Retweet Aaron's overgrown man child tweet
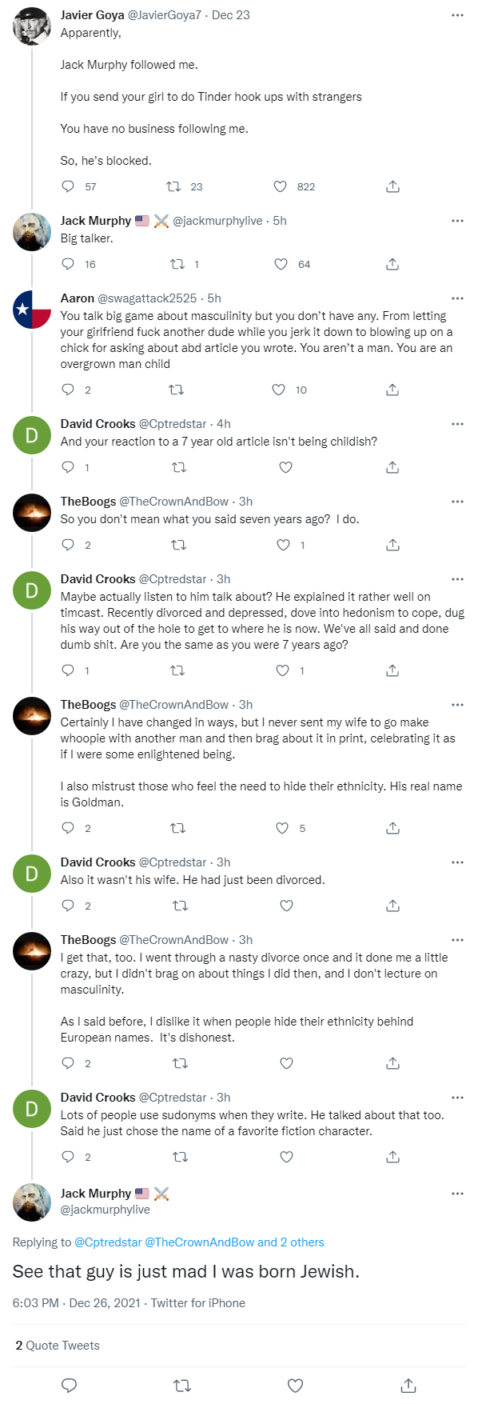The height and width of the screenshot is (1404, 478). pos(177,390)
